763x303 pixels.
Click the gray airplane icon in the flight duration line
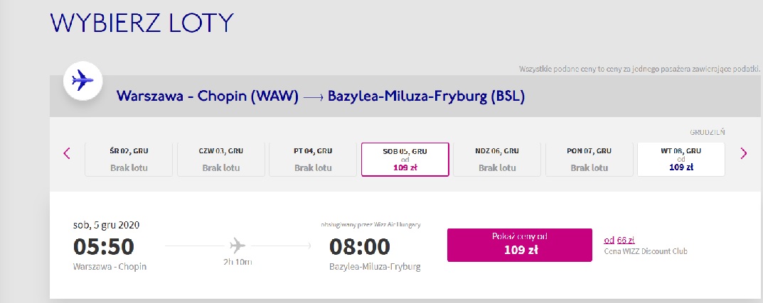pyautogui.click(x=238, y=246)
